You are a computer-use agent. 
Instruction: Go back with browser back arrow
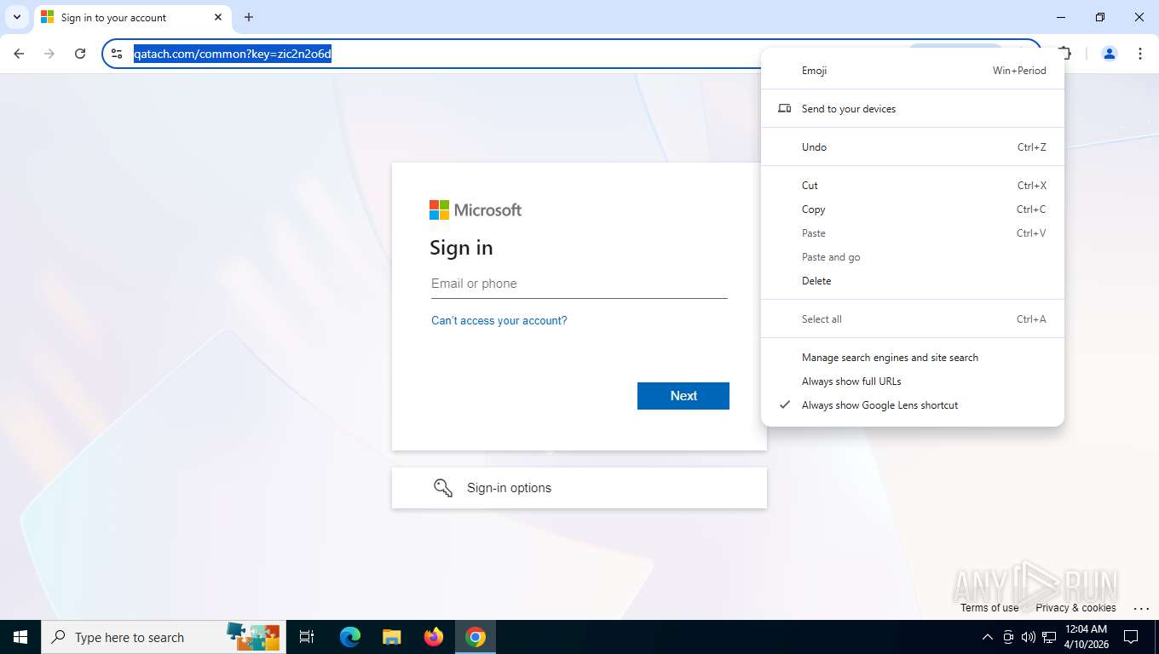19,54
